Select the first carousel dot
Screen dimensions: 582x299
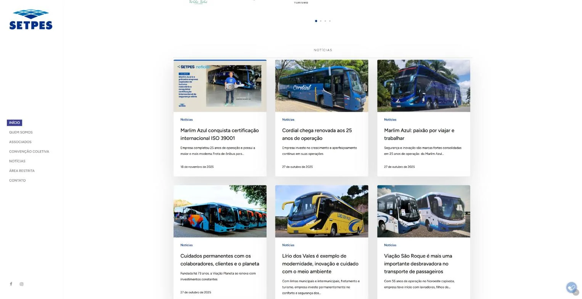[x=316, y=21]
